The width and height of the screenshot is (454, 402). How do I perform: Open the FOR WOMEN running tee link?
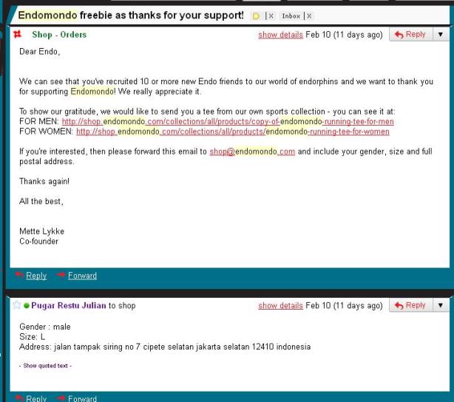click(233, 132)
